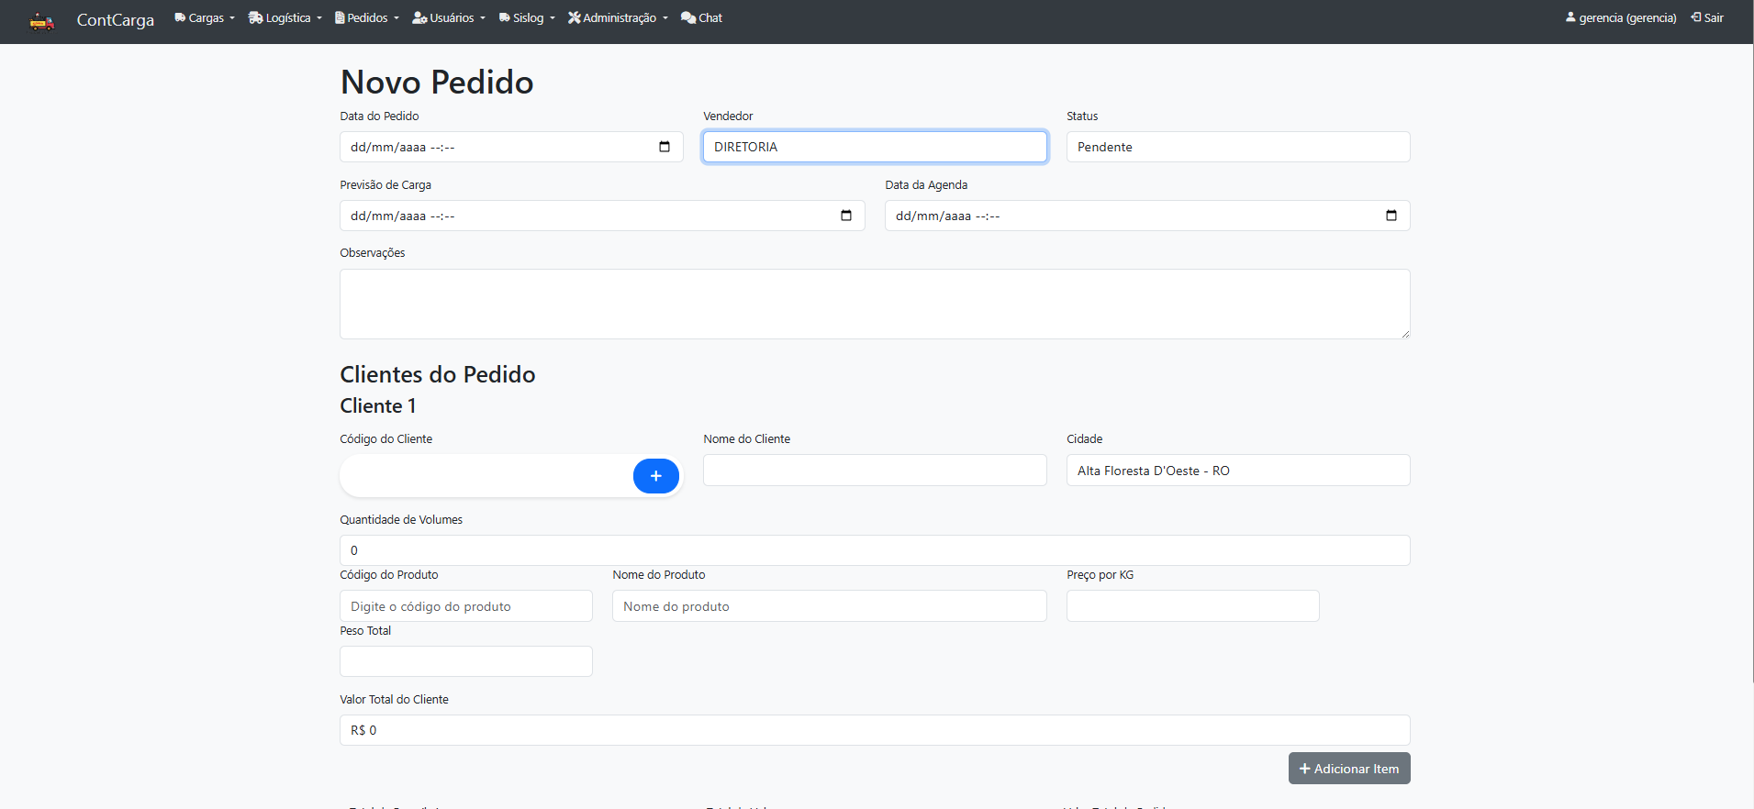
Task: Open calendar picker for Previsão de Carga
Action: pos(846,216)
